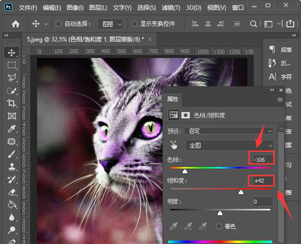
Task: Enable the 显示变换控件 checkbox
Action: coord(134,24)
